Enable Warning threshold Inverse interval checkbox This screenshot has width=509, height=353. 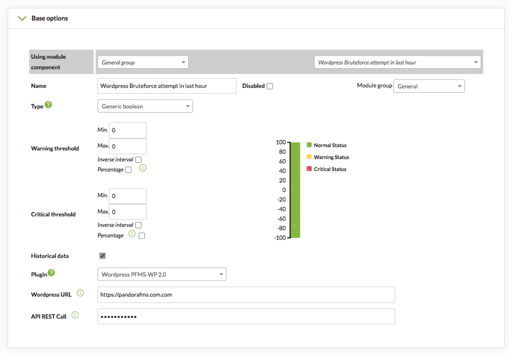click(x=138, y=160)
